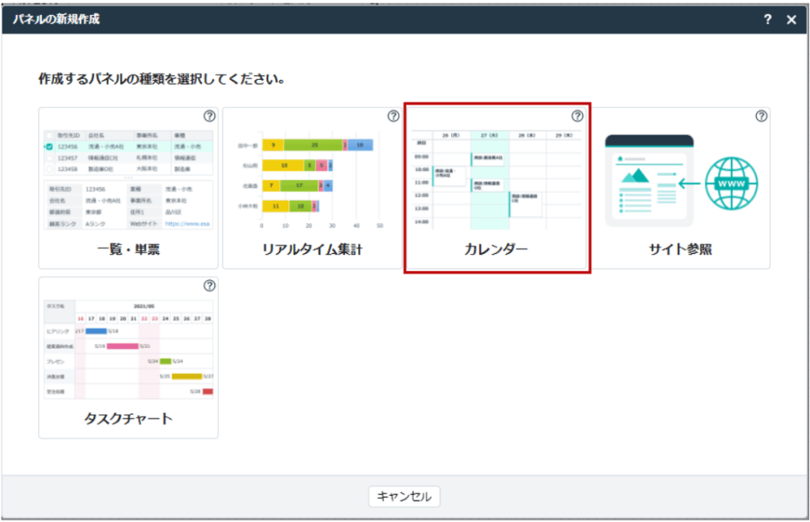Choose the サイト参照 panel label
The height and width of the screenshot is (522, 810).
point(680,249)
